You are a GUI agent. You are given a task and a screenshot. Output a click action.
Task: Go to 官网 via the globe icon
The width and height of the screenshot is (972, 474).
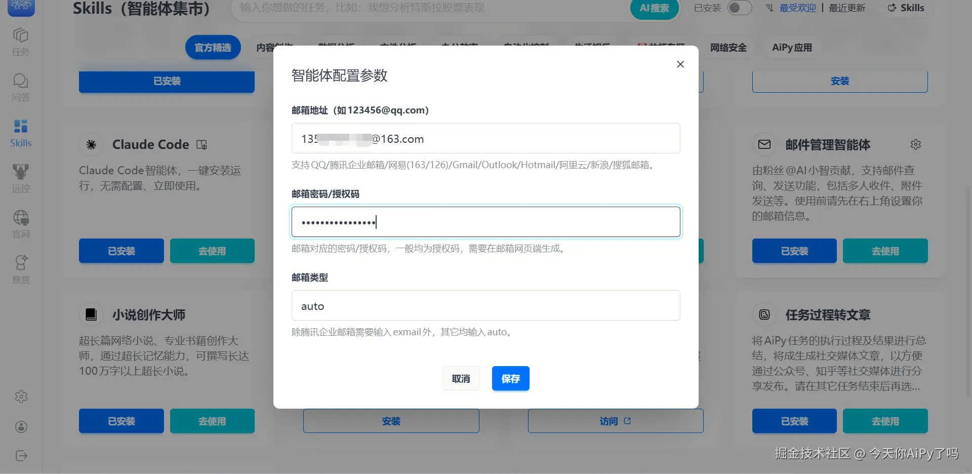[x=21, y=224]
